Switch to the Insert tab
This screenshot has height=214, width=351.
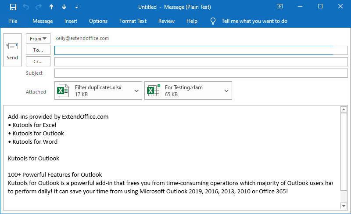(x=71, y=21)
